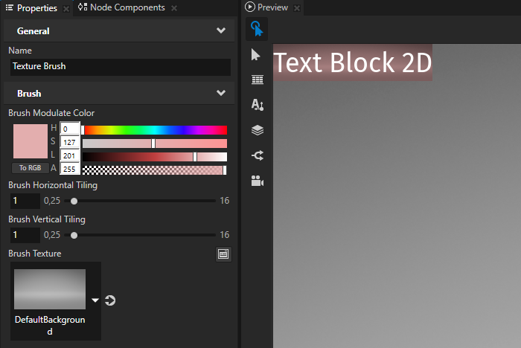Collapse the Brush section
521x348 pixels.
(x=220, y=94)
